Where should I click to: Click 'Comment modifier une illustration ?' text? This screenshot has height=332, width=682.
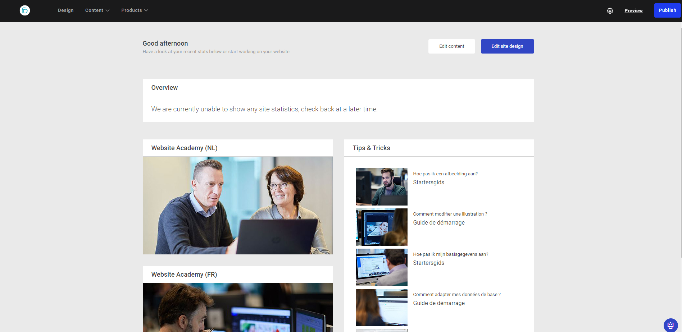point(450,214)
